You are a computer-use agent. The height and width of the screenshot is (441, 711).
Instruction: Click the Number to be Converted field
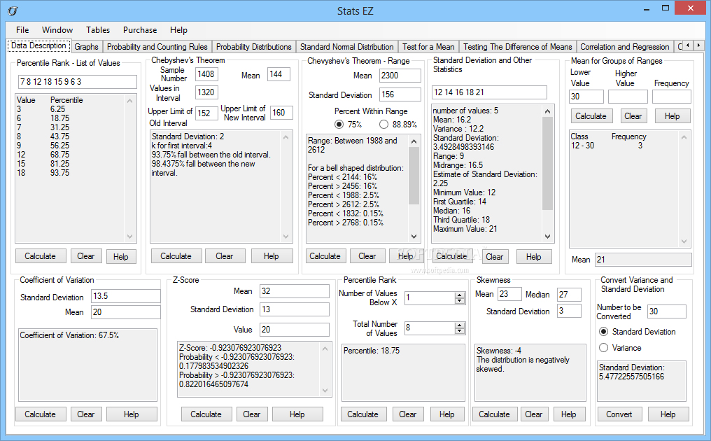666,311
